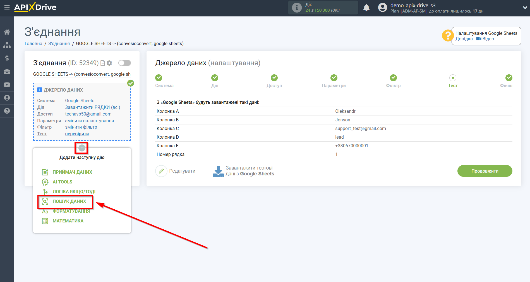Open the connections sitemap icon in the sidebar
530x282 pixels.
tap(7, 45)
